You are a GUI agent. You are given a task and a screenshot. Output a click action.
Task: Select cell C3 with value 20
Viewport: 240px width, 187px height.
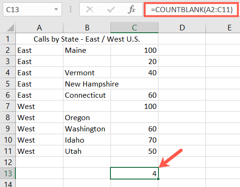[x=134, y=61]
